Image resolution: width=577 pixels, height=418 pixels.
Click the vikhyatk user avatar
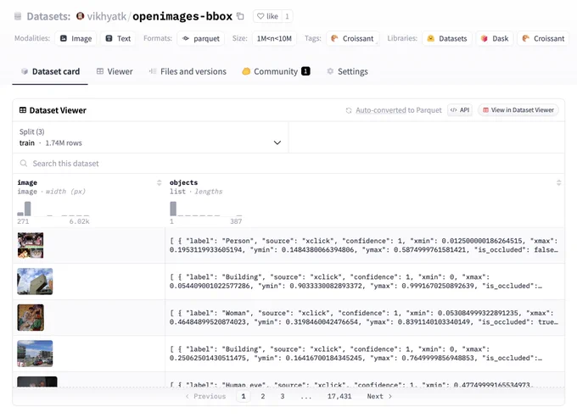[81, 16]
